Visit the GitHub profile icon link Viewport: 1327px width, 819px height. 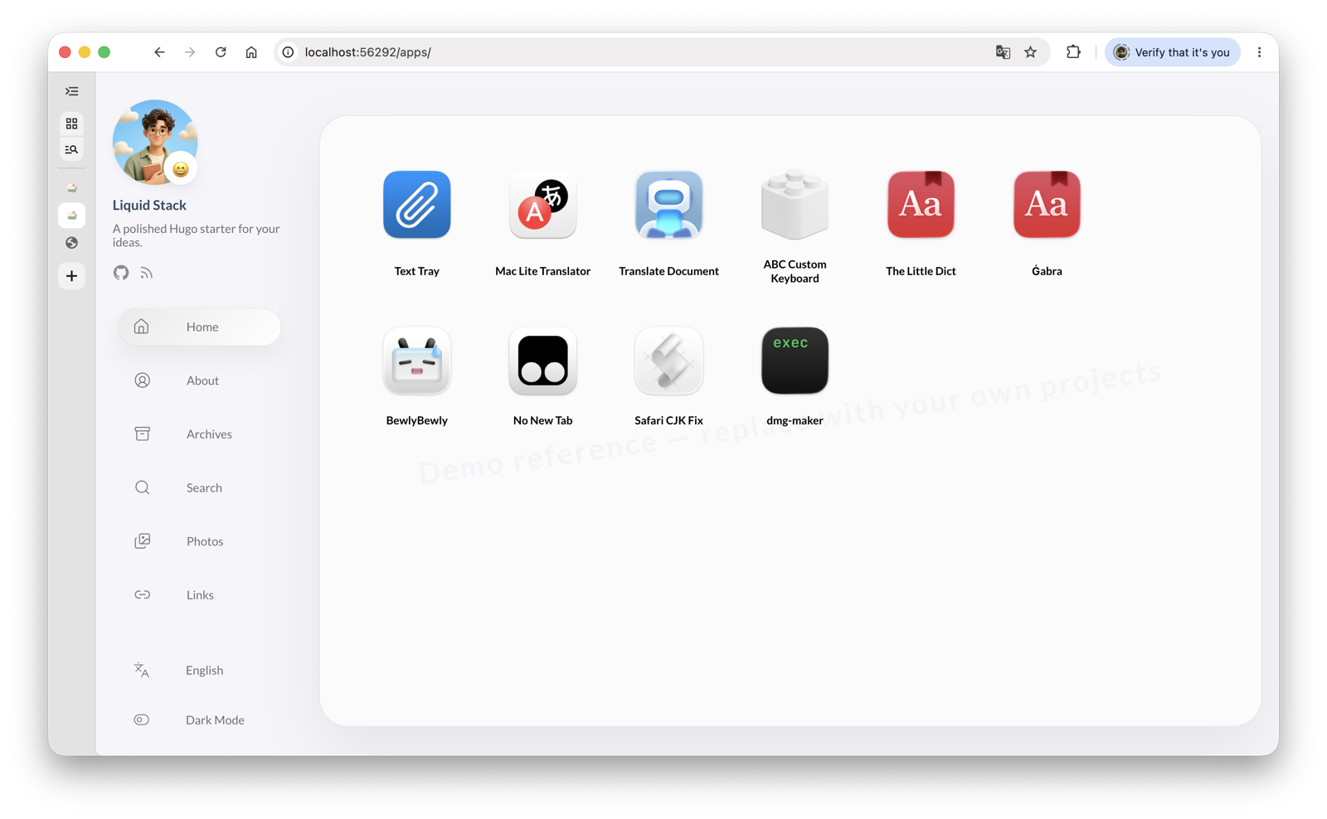point(121,273)
